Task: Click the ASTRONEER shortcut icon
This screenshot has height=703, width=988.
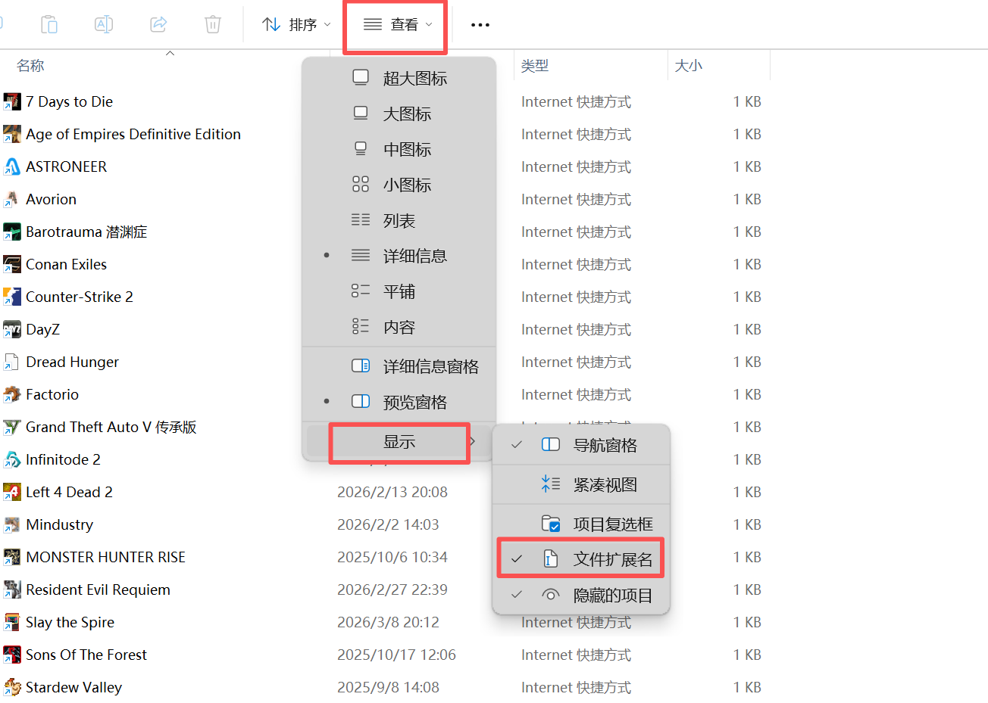Action: [12, 166]
